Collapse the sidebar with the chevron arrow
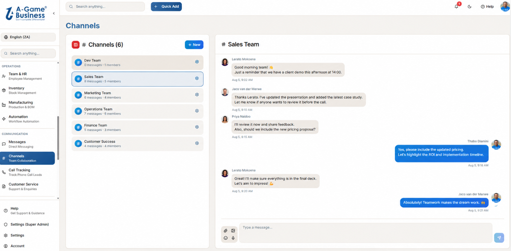The height and width of the screenshot is (251, 511). tap(54, 14)
